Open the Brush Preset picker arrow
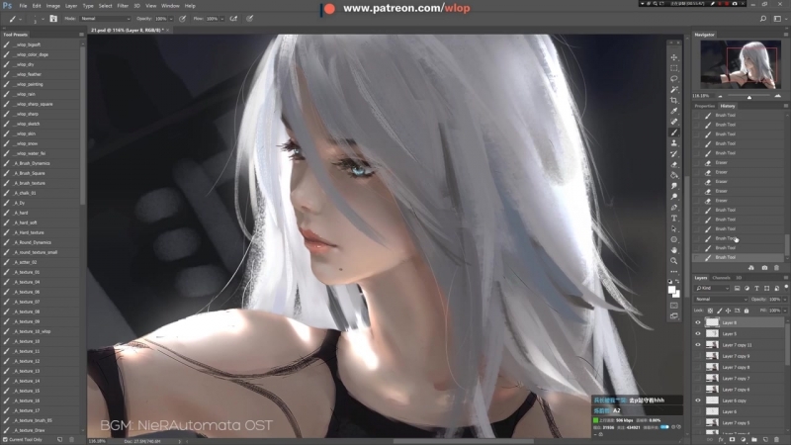The height and width of the screenshot is (445, 791). pyautogui.click(x=43, y=19)
